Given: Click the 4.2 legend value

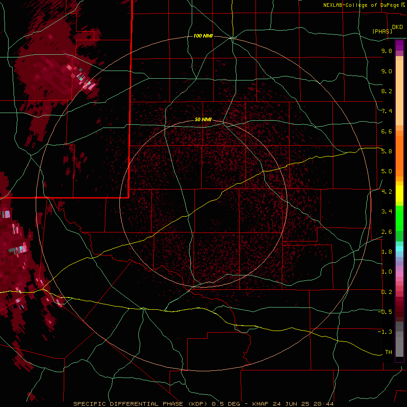Looking at the screenshot, I should (387, 192).
